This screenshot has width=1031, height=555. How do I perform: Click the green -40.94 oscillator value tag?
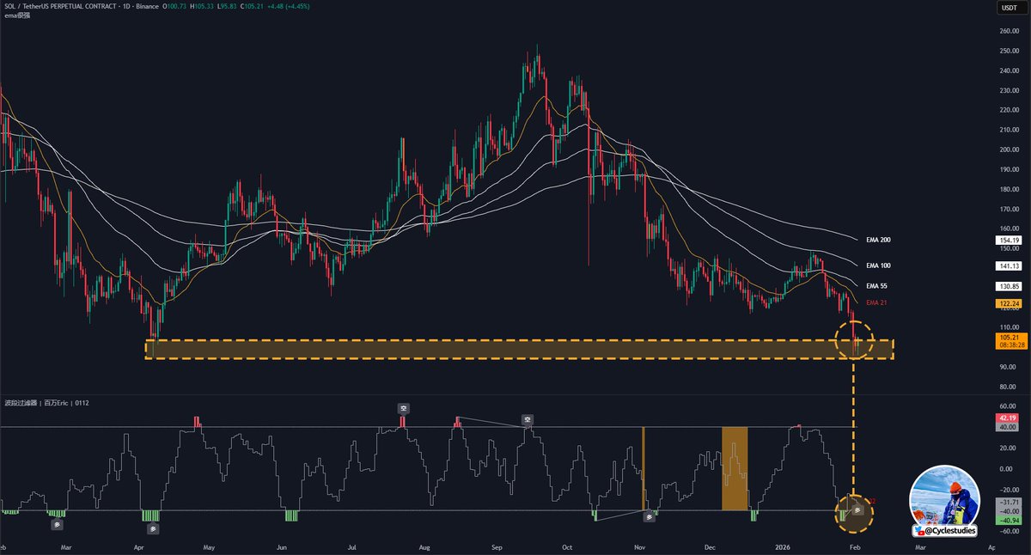(1009, 521)
